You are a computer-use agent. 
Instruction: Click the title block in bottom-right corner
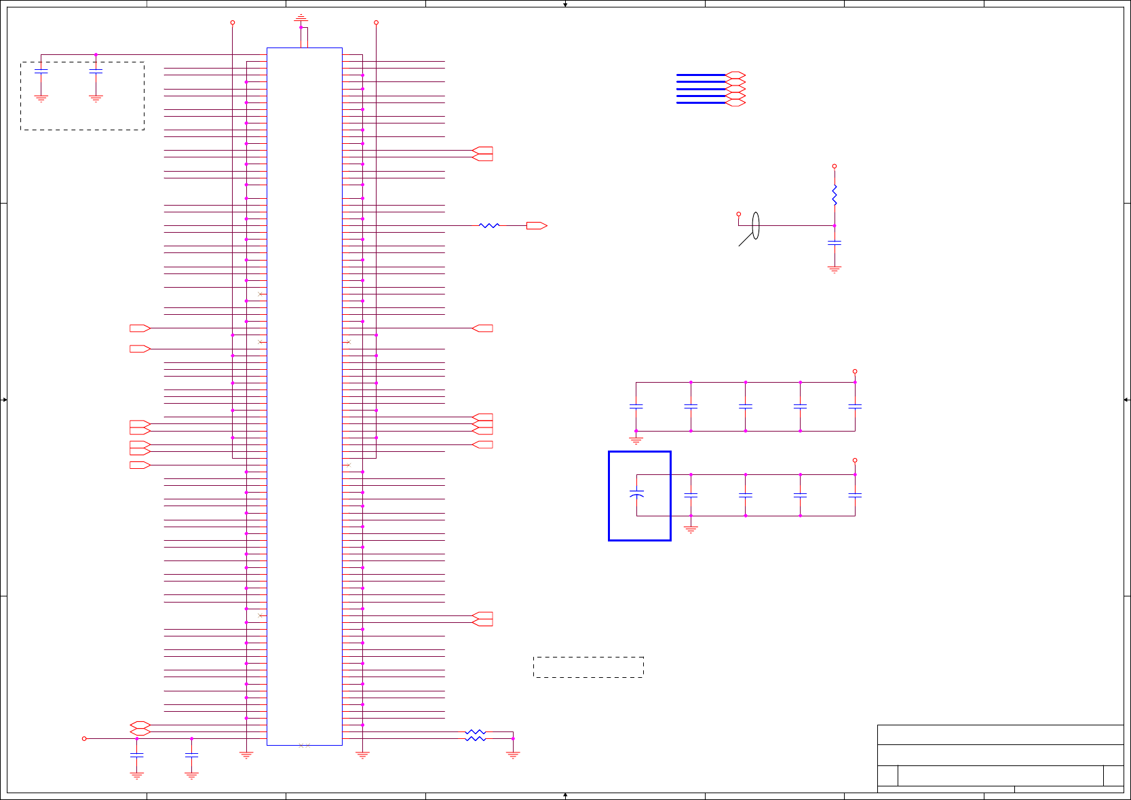click(x=1000, y=759)
